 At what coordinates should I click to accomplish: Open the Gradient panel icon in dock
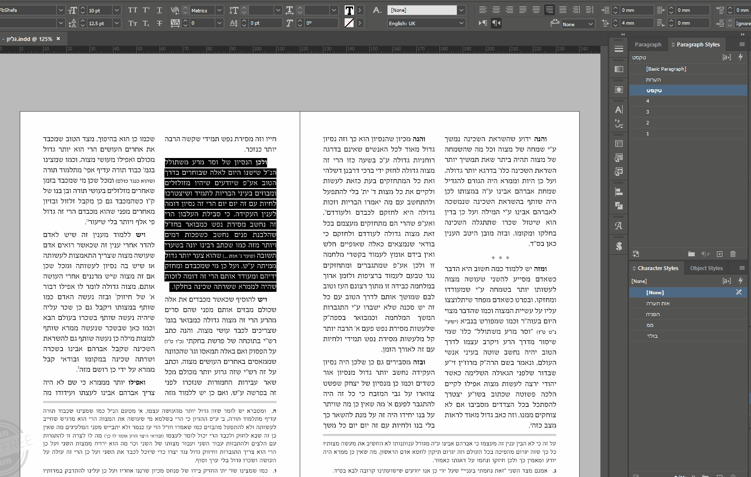[x=619, y=69]
